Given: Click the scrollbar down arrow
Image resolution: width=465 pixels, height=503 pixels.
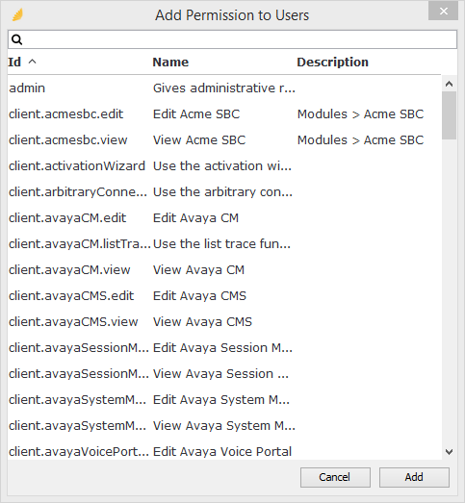Looking at the screenshot, I should [449, 452].
